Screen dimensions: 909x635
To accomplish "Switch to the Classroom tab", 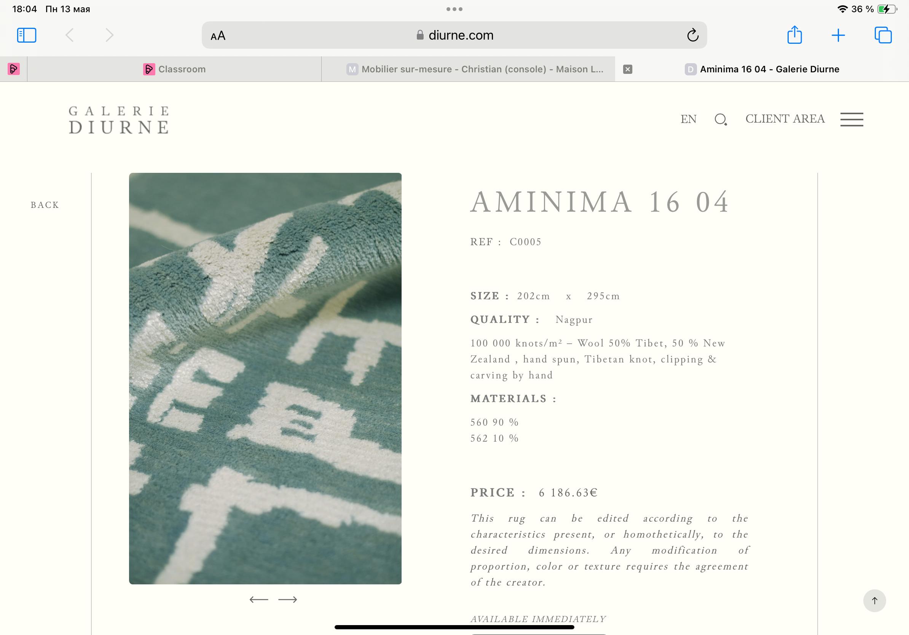I will pos(174,69).
